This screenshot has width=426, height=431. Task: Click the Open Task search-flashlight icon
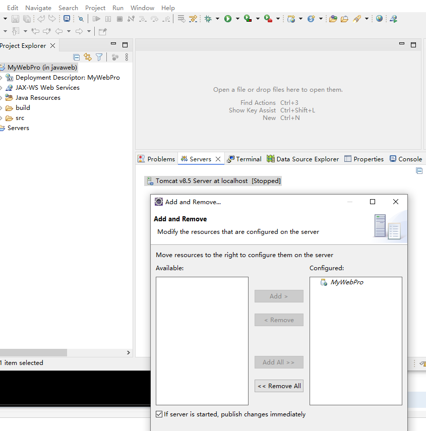pyautogui.click(x=357, y=19)
